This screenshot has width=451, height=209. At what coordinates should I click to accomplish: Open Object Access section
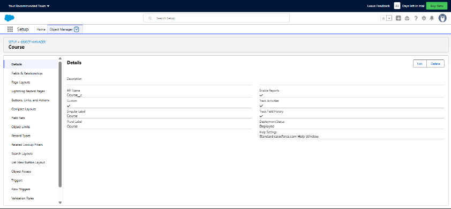[21, 171]
